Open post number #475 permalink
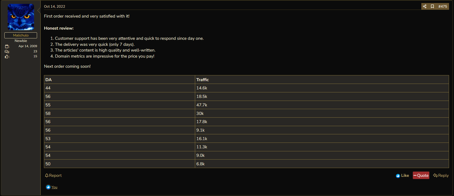This screenshot has height=196, width=454. click(x=443, y=6)
